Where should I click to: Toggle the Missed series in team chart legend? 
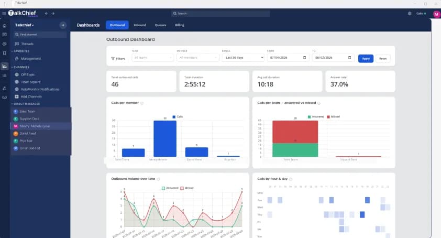333,116
